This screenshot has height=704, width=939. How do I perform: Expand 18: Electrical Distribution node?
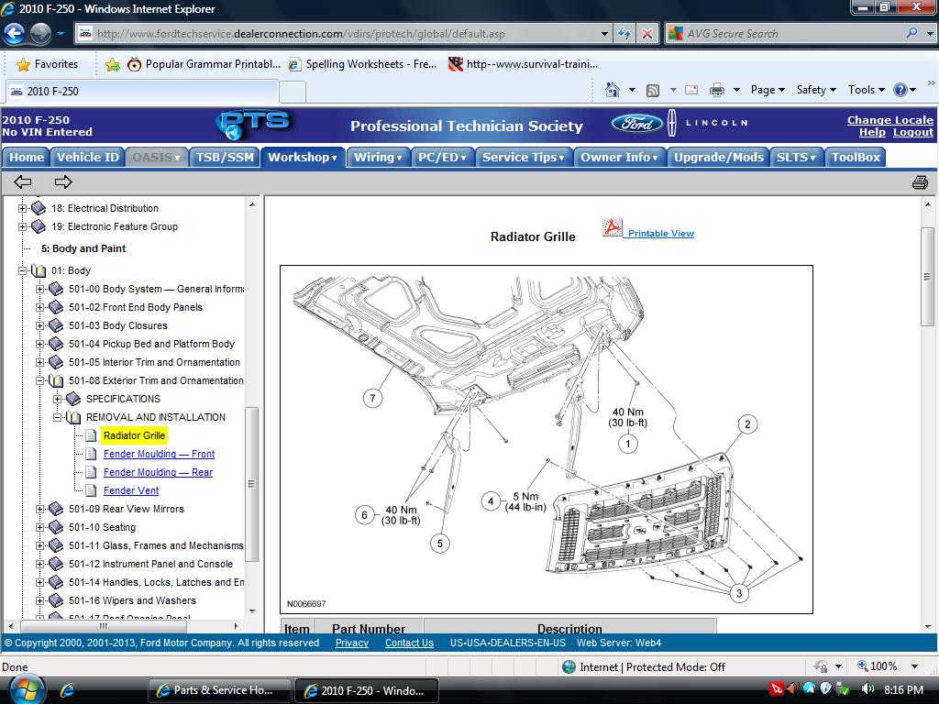[22, 208]
